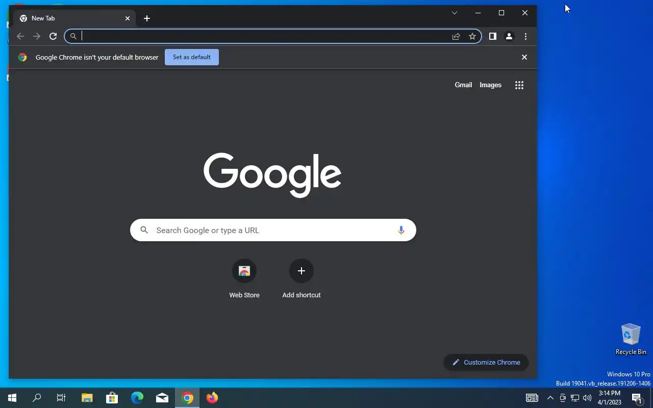The width and height of the screenshot is (653, 408).
Task: Click the browser back arrow
Action: 20,36
